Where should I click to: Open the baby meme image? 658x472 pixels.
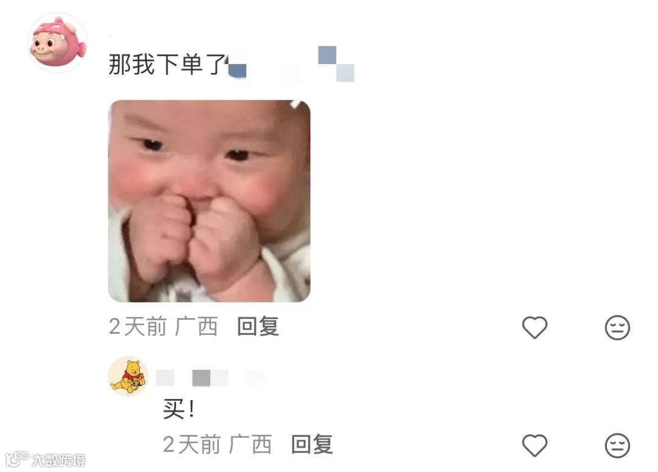209,201
